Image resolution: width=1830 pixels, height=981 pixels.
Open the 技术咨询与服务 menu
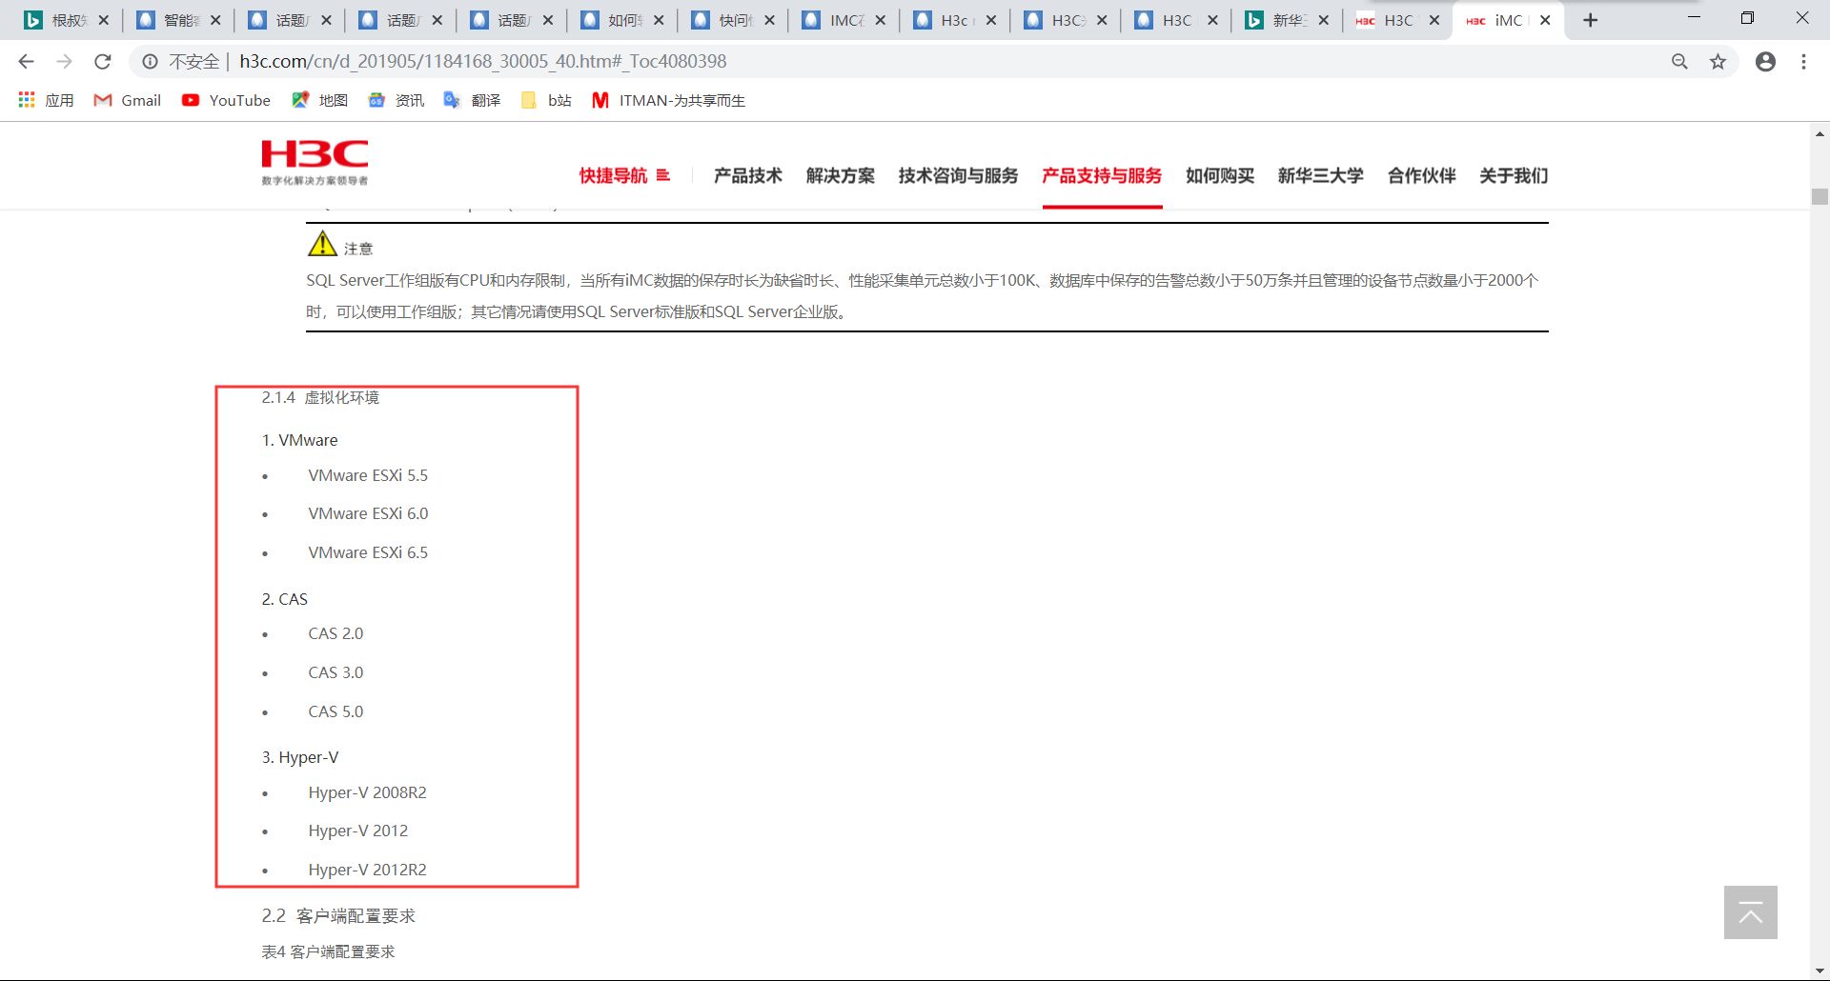[x=958, y=175]
